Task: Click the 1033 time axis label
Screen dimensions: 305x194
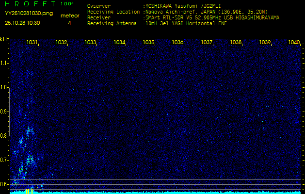Action: coord(90,42)
